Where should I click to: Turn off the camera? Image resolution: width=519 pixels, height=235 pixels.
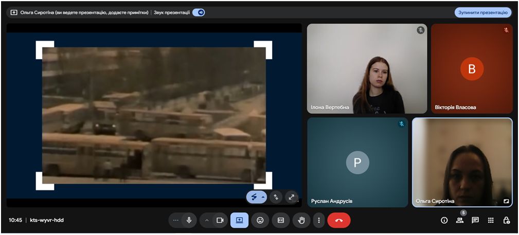click(x=220, y=220)
